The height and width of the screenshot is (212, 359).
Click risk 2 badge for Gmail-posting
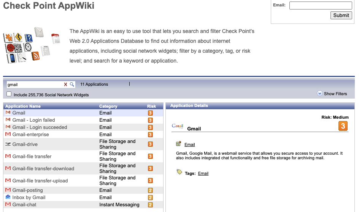click(x=150, y=190)
